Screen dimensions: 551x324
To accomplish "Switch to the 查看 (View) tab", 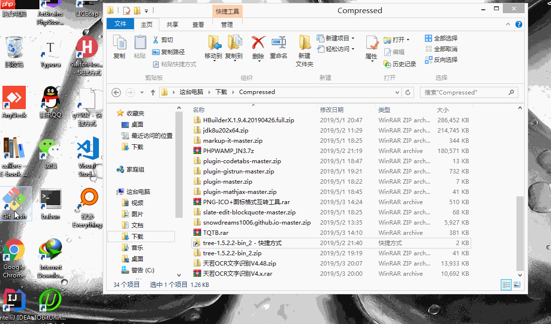I will click(x=198, y=24).
